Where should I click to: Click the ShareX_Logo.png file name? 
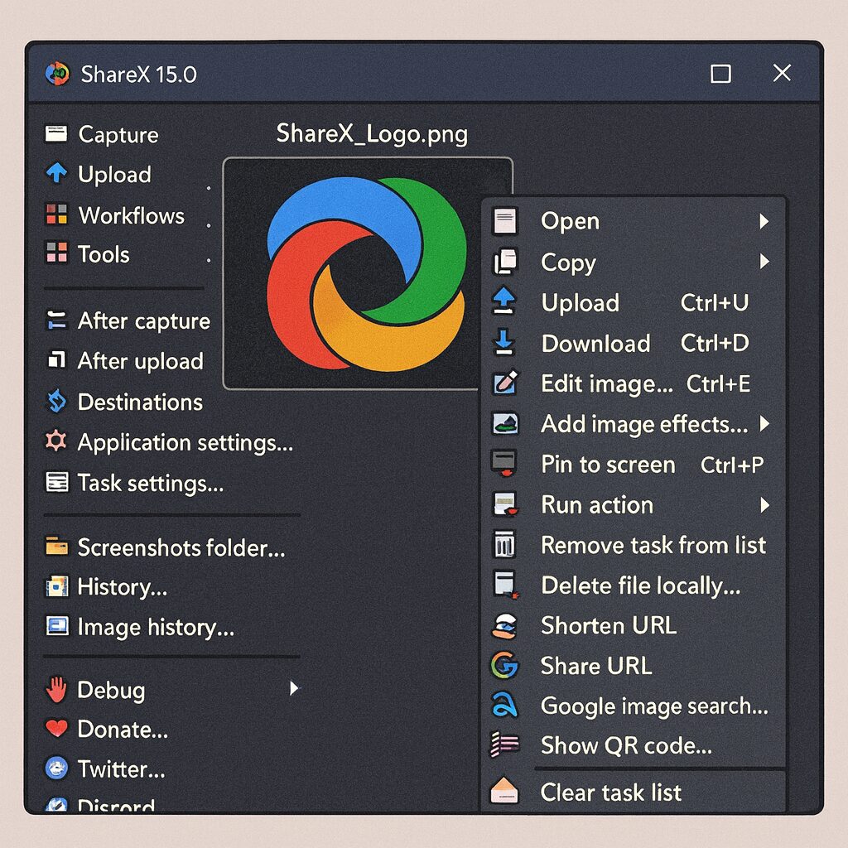372,133
